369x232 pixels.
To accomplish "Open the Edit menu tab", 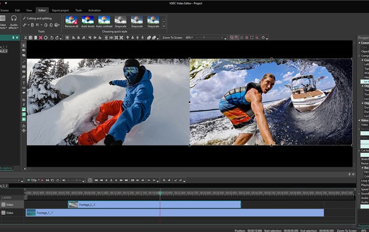I will click(x=17, y=11).
